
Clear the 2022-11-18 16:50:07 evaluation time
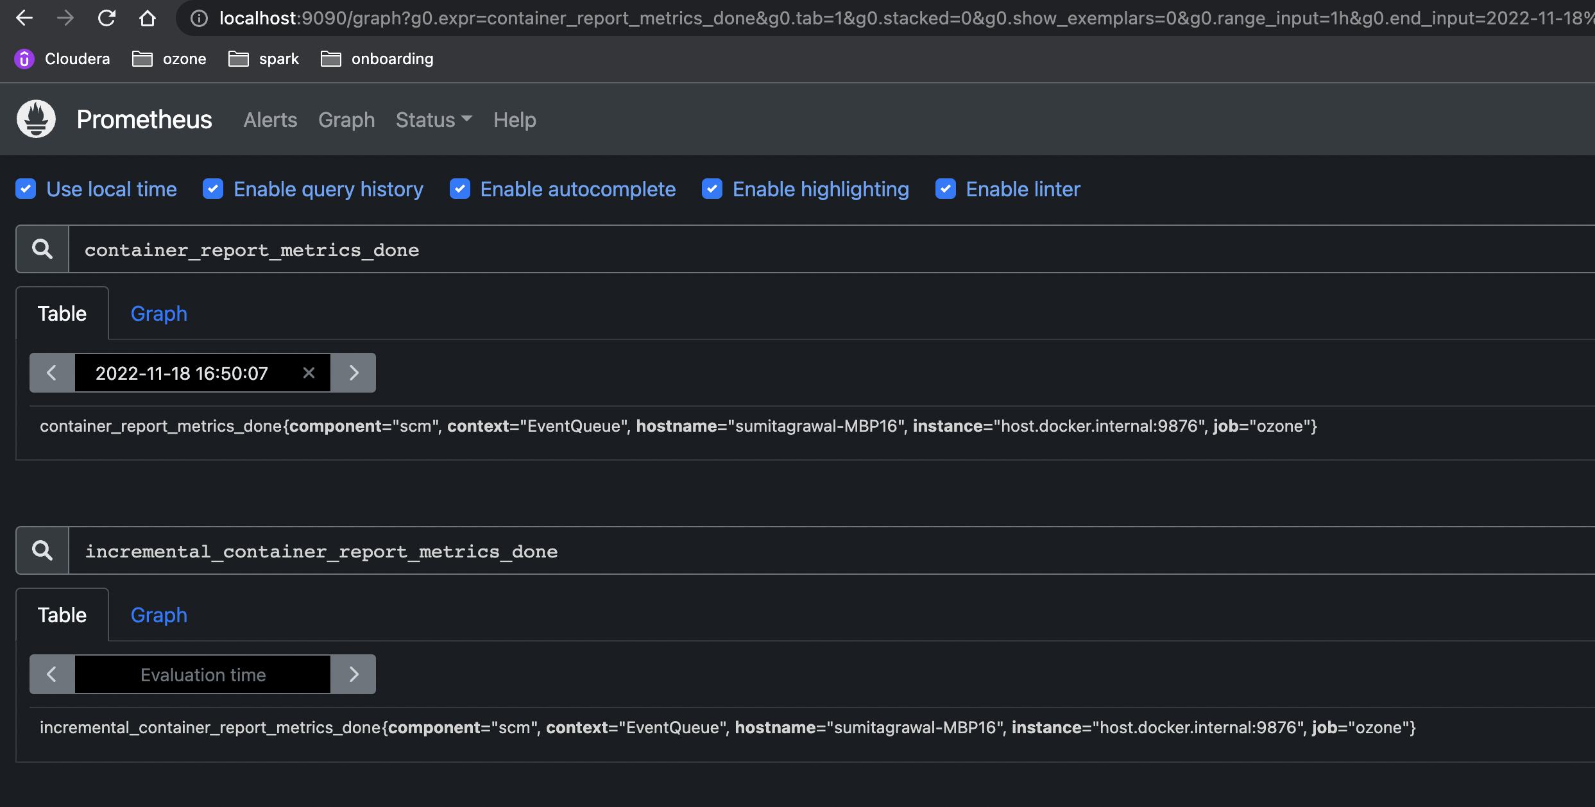309,373
